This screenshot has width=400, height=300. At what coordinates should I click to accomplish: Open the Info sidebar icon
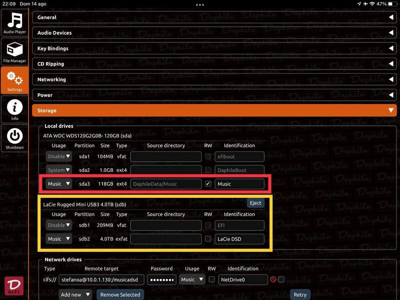click(x=14, y=108)
